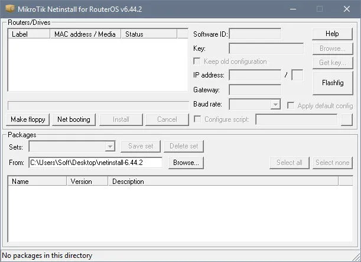The width and height of the screenshot is (361, 262).
Task: Sort packages by Name column header
Action: tap(37, 182)
